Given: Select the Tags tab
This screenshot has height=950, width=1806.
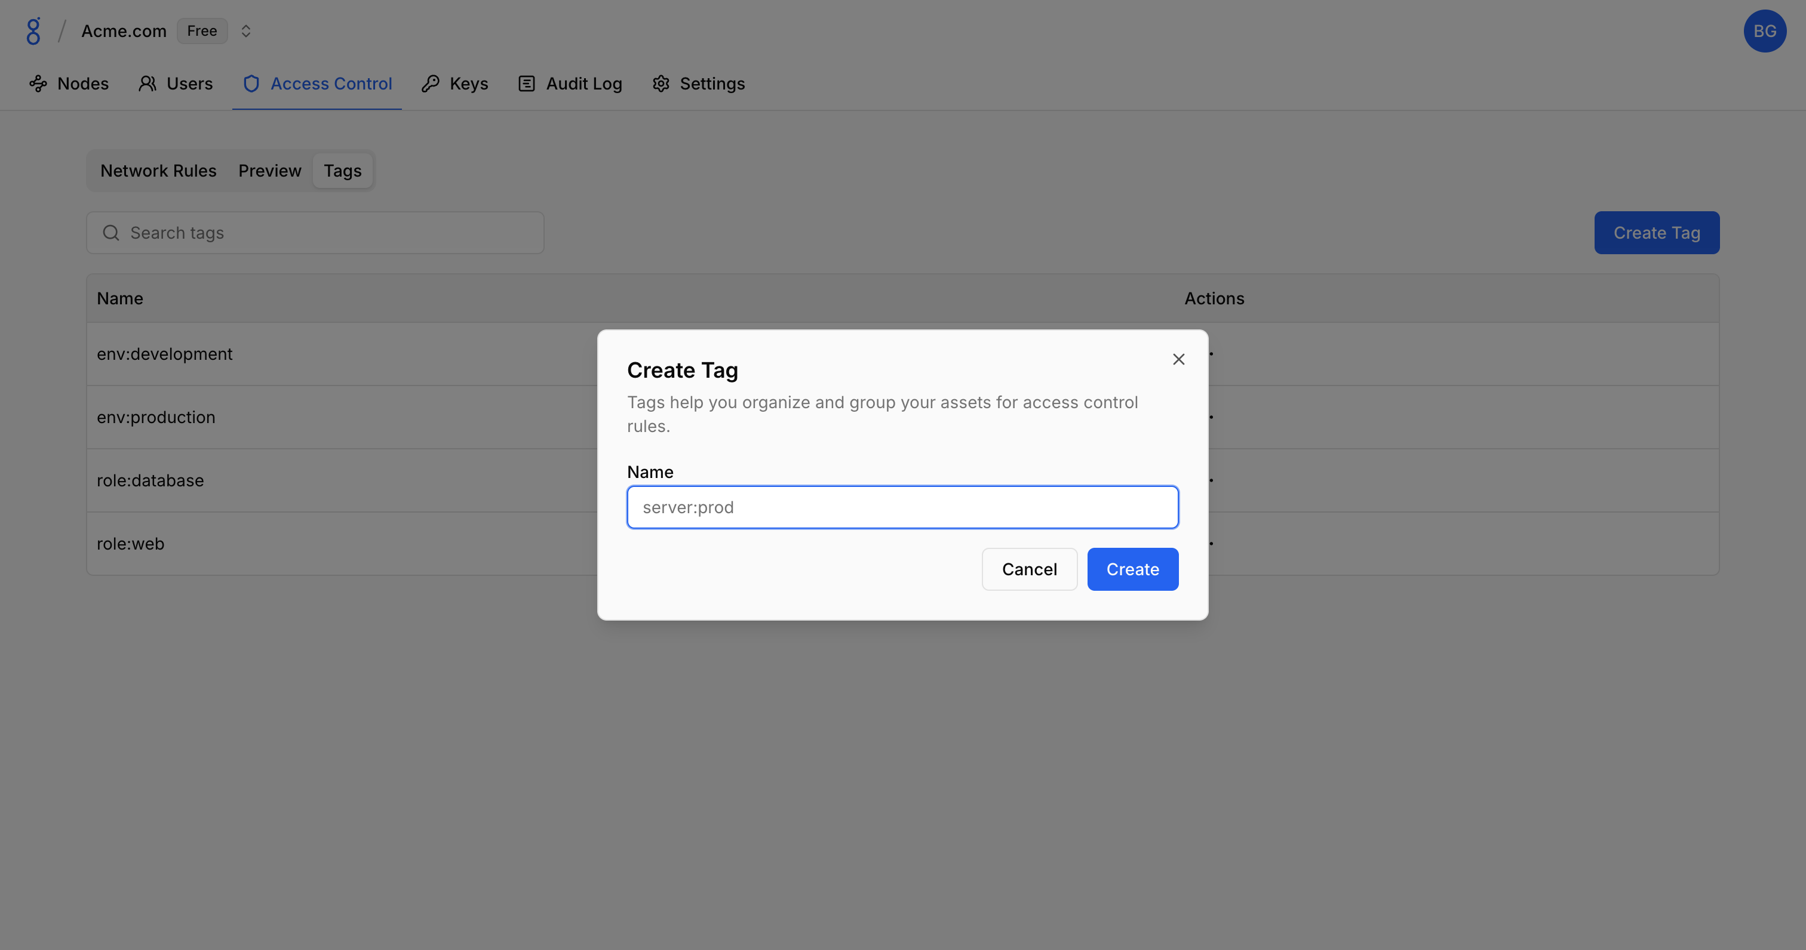Looking at the screenshot, I should (x=343, y=171).
